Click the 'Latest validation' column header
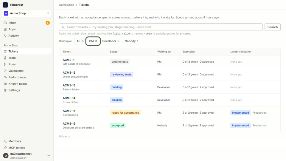Viewport: 286px width, 161px height. tap(241, 52)
